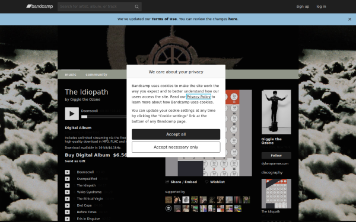Click the Follow button
Viewport: 356px width, 222px height.
pyautogui.click(x=276, y=156)
